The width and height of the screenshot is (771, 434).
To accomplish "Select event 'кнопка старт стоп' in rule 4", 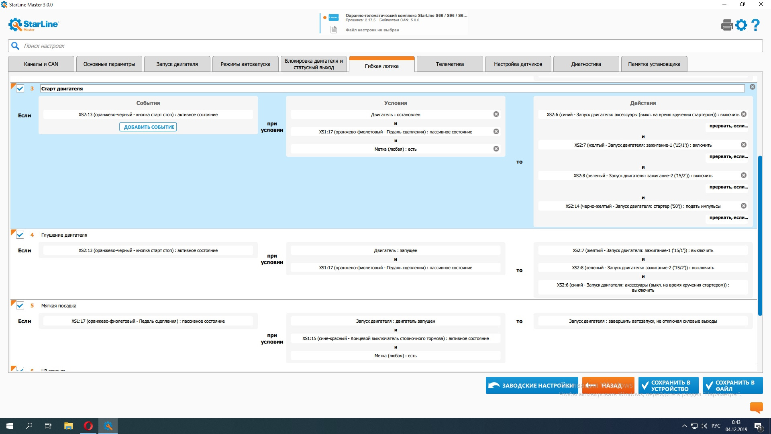I will pos(148,250).
